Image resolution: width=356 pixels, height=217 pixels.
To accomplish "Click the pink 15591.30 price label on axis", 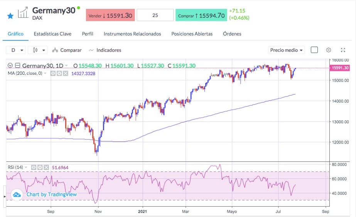I will coord(340,68).
